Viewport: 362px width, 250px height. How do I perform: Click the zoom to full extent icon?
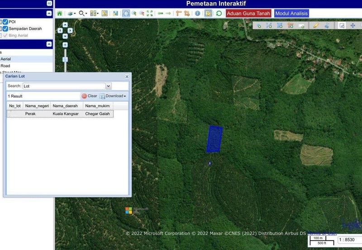150,14
